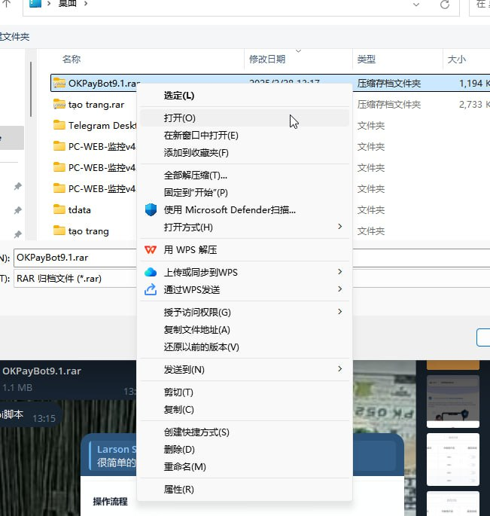The width and height of the screenshot is (490, 516).
Task: Choose 用 WPS 解压
Action: pyautogui.click(x=245, y=250)
